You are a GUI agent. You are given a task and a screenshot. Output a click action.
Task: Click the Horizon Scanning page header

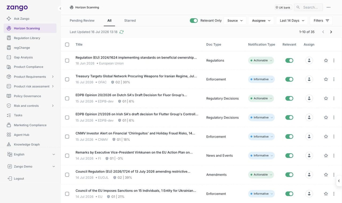tap(84, 7)
